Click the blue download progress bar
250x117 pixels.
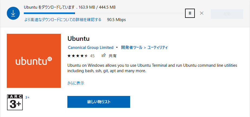click(104, 13)
